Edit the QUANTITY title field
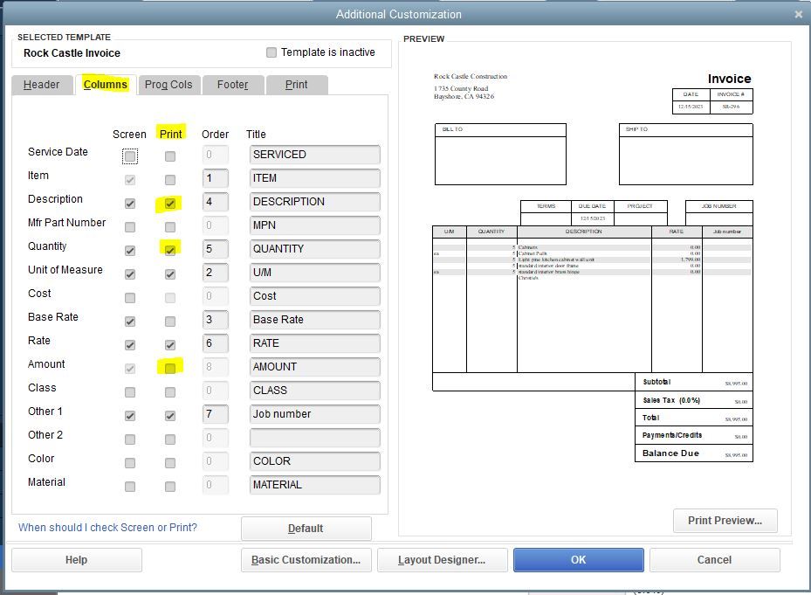The image size is (811, 595). click(x=314, y=248)
